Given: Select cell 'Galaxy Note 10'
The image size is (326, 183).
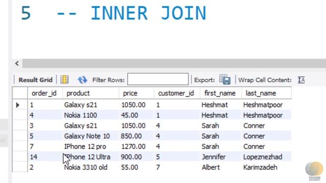Looking at the screenshot, I should 87,136.
